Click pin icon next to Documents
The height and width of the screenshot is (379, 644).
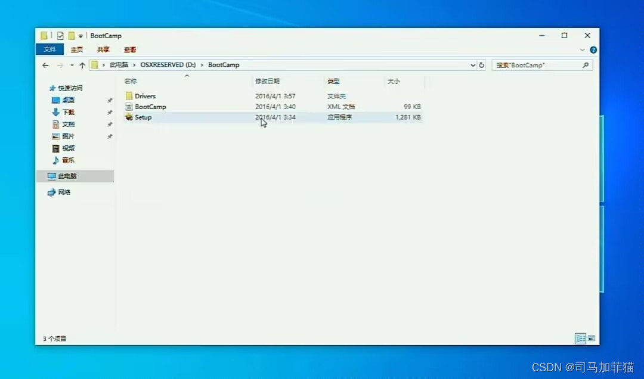pyautogui.click(x=110, y=125)
